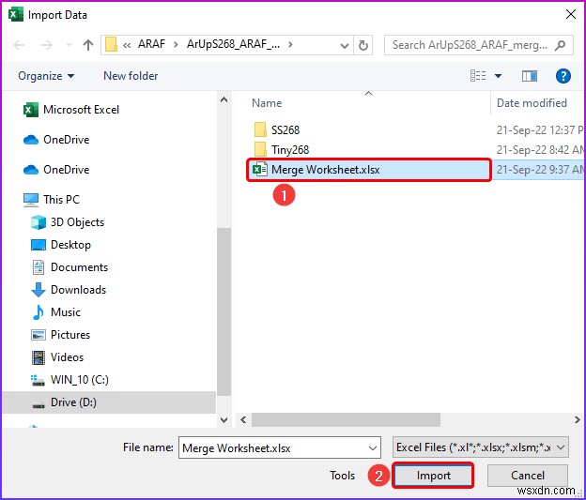
Task: Select the first OneDrive entry
Action: point(56,140)
